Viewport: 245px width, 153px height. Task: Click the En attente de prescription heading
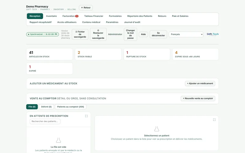tap(49, 116)
